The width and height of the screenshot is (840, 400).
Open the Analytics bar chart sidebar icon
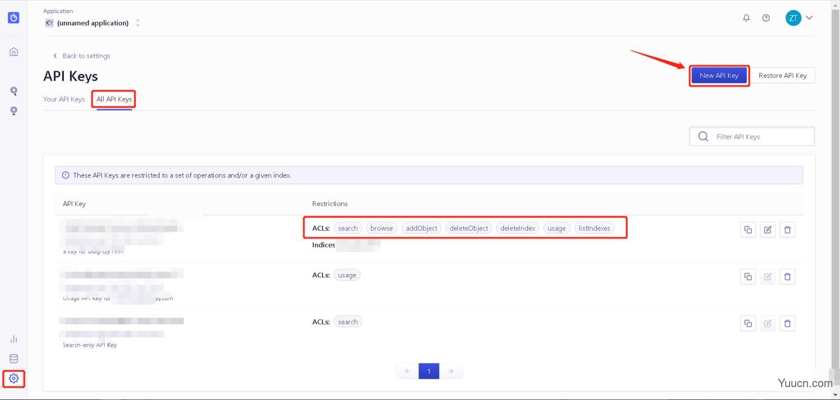coord(13,339)
